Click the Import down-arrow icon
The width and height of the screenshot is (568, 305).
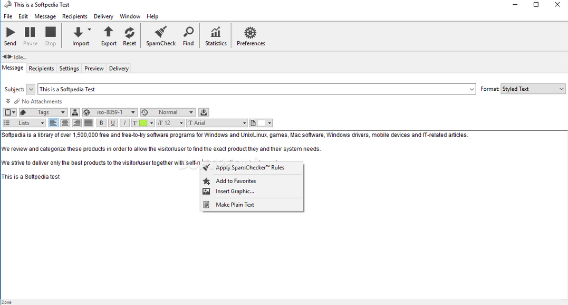click(78, 32)
